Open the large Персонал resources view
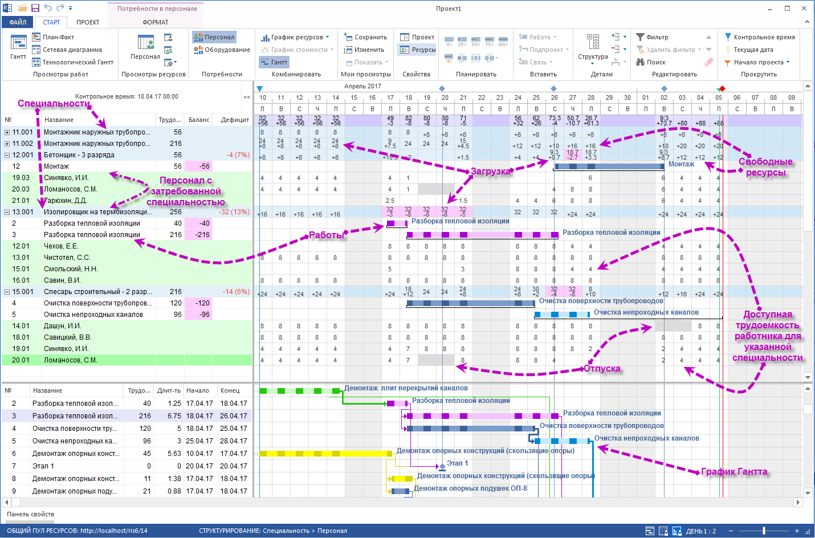The height and width of the screenshot is (538, 815). [x=145, y=47]
